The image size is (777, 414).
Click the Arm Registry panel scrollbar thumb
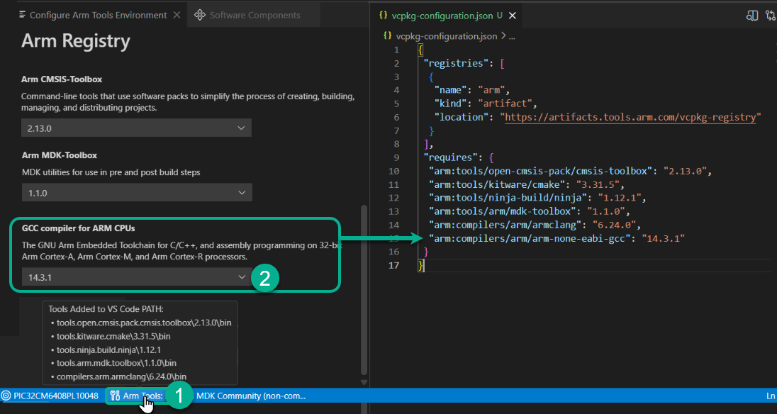click(x=364, y=290)
